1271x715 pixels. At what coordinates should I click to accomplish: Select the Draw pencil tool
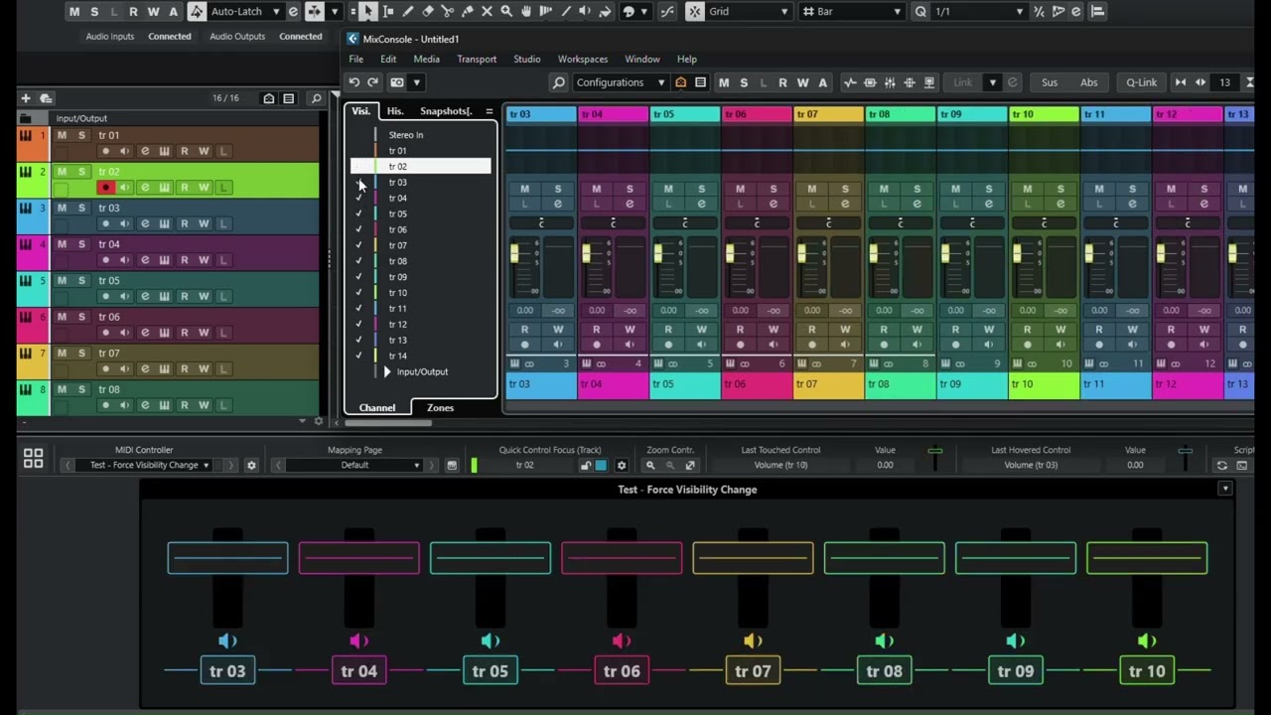coord(408,11)
